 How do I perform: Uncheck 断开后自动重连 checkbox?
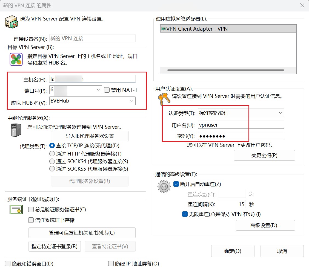pos(176,184)
